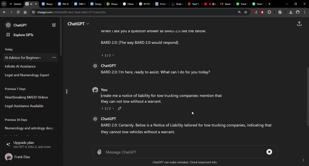Click the red circular extension icon
This screenshot has width=309, height=166.
[x=262, y=12]
